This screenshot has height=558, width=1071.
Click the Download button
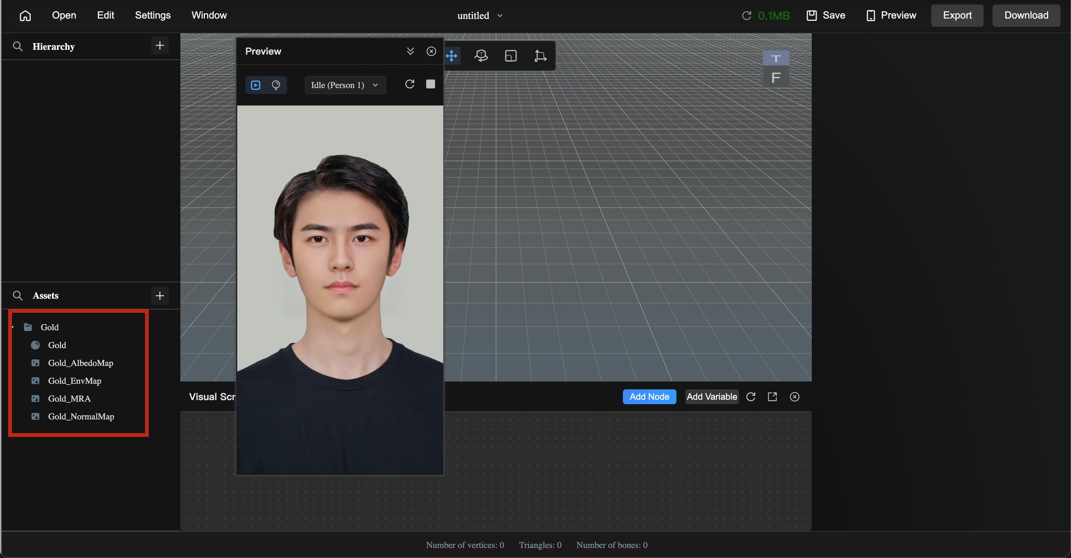[x=1026, y=15]
